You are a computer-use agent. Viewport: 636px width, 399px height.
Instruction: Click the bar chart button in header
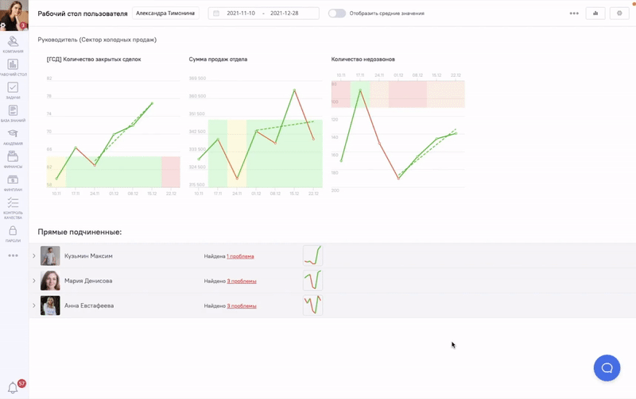coord(595,13)
